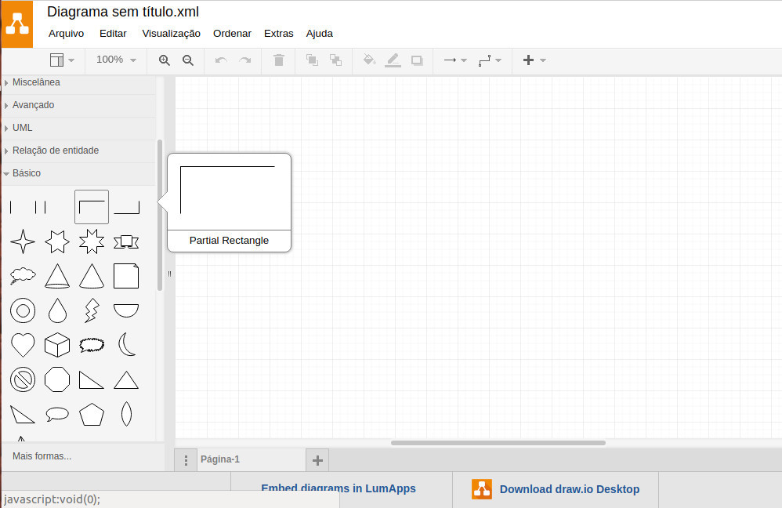Click the Delete trash icon
The image size is (782, 508).
(279, 60)
